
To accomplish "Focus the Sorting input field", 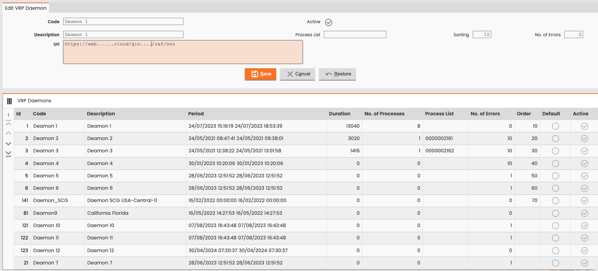I will [482, 34].
